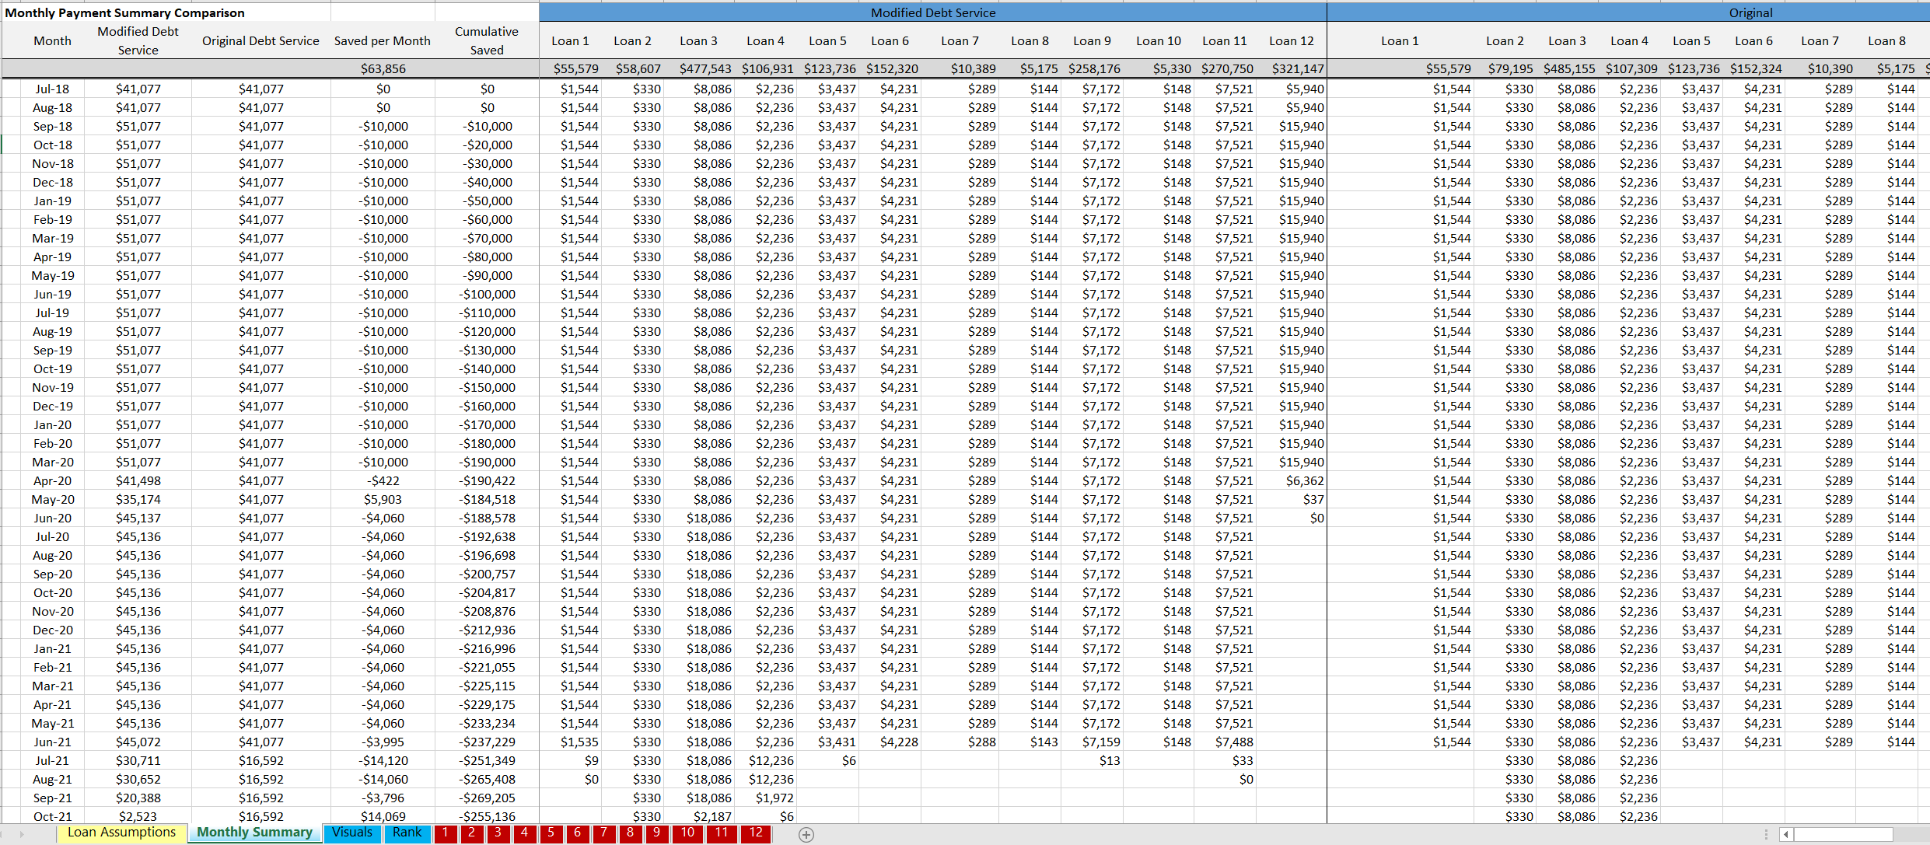Switch to the Visuals sheet tab
Image resolution: width=1930 pixels, height=845 pixels.
tap(351, 833)
